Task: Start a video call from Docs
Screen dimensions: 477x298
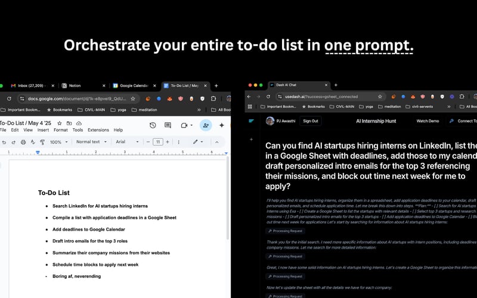Action: (x=184, y=125)
